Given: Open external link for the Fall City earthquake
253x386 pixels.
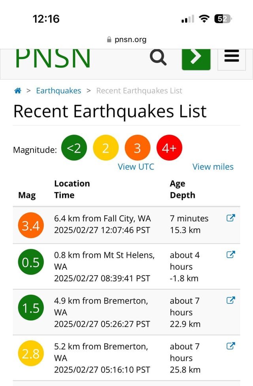Looking at the screenshot, I should pos(230,217).
